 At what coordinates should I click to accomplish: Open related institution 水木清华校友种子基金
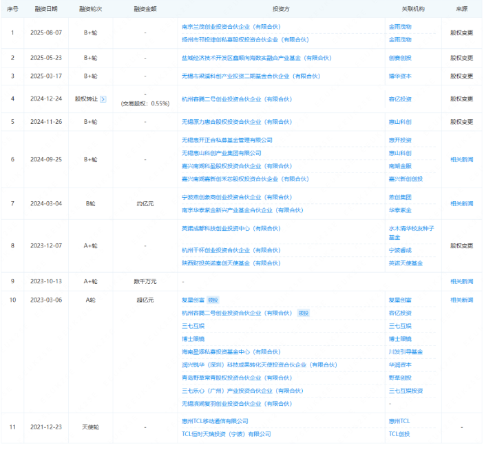411,233
